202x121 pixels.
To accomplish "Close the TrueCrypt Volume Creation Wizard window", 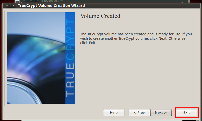I will 14,6.
